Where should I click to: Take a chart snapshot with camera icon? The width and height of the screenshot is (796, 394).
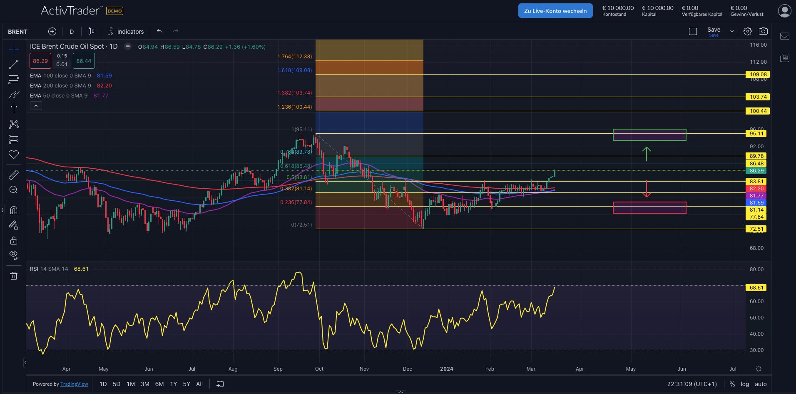coord(763,31)
